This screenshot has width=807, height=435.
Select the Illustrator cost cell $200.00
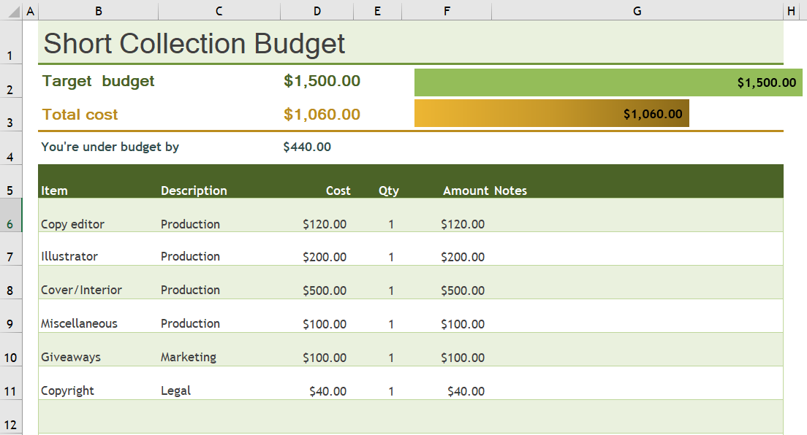tap(325, 257)
